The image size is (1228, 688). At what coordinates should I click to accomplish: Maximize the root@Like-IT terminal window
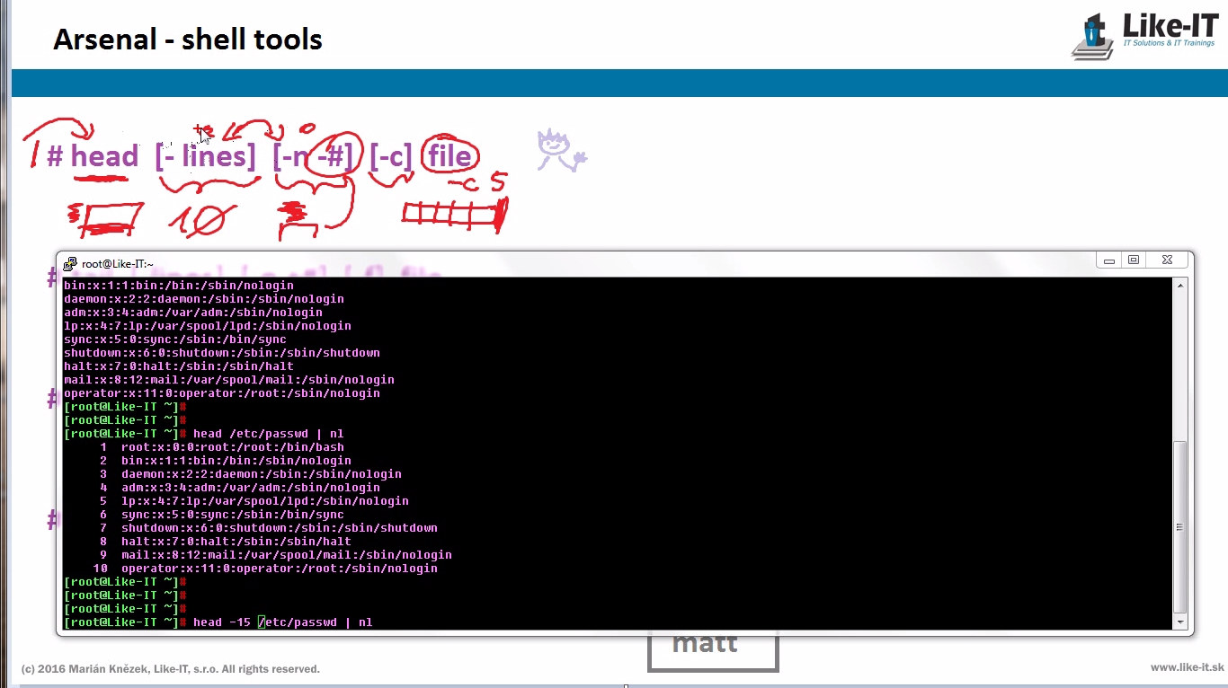[x=1134, y=260]
